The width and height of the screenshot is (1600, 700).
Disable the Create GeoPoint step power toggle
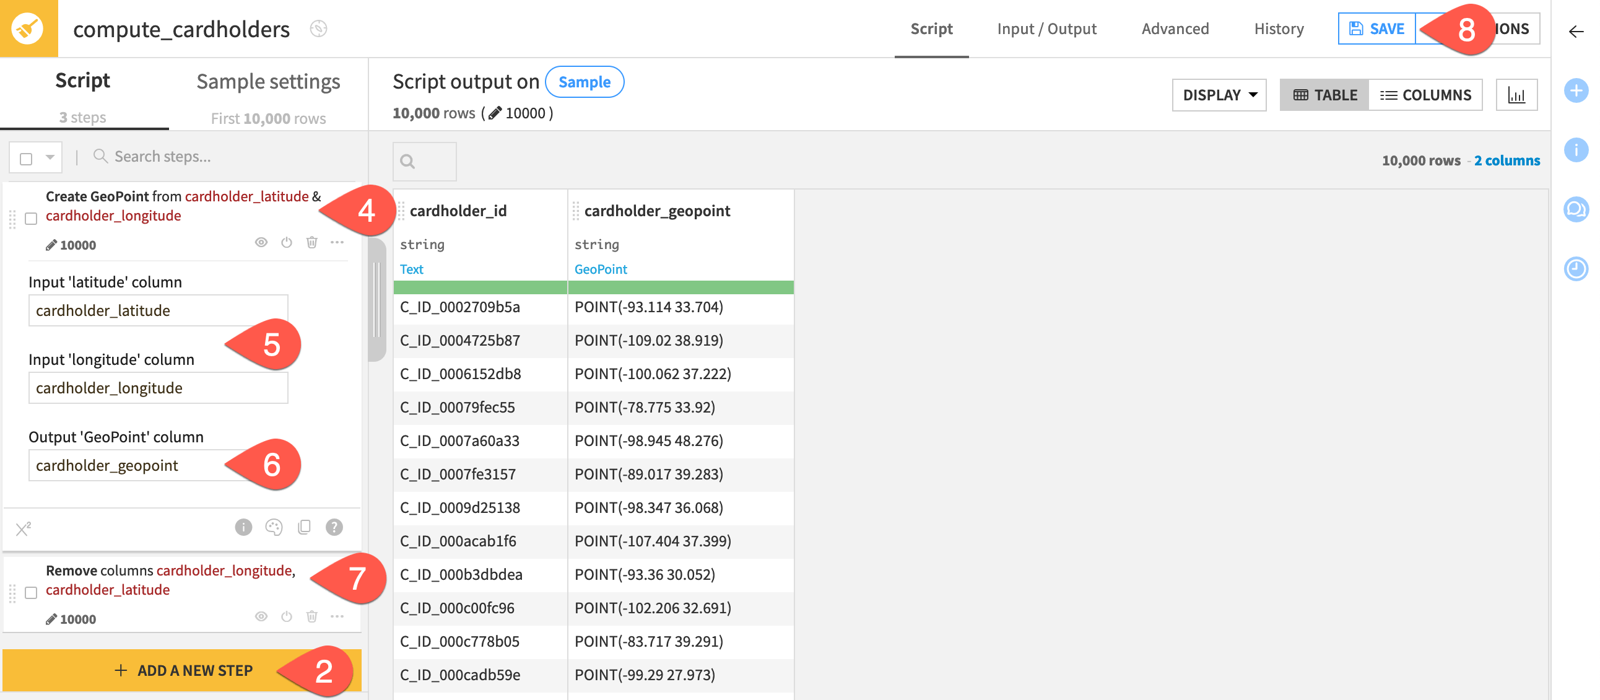[x=286, y=242]
